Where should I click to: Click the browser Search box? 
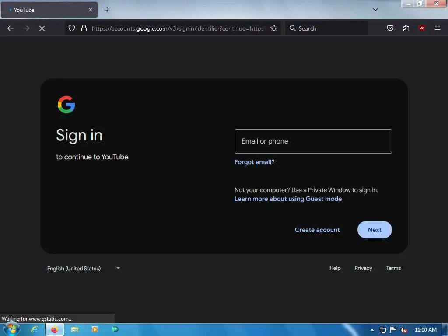coord(326,28)
